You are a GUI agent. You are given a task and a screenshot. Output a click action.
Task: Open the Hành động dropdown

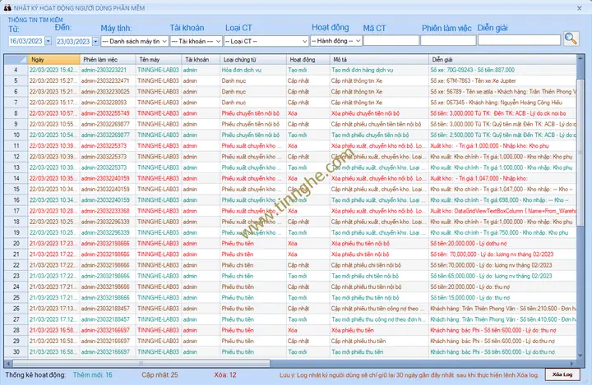(x=358, y=40)
